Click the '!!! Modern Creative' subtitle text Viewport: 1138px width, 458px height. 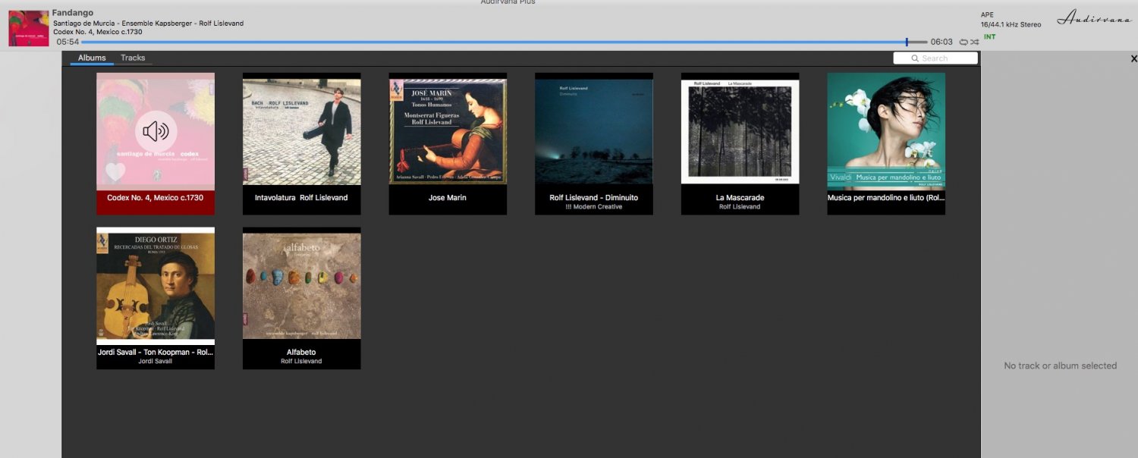pos(594,207)
